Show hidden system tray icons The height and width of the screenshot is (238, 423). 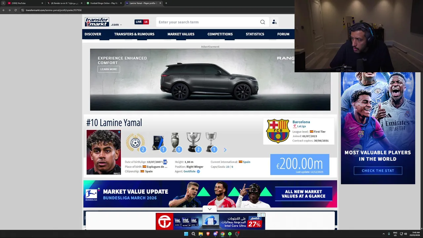click(x=383, y=234)
